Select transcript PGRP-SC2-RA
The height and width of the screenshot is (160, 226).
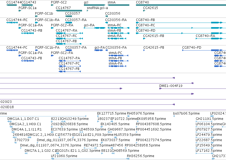(x=52, y=28)
